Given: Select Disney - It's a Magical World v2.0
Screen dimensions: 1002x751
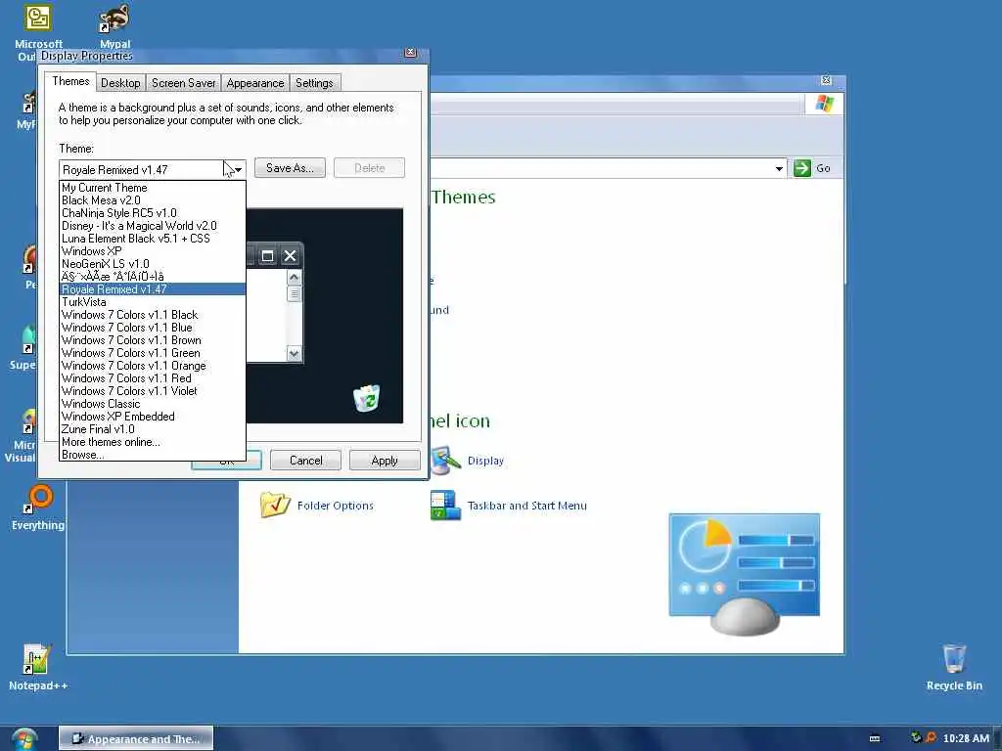Looking at the screenshot, I should tap(152, 226).
